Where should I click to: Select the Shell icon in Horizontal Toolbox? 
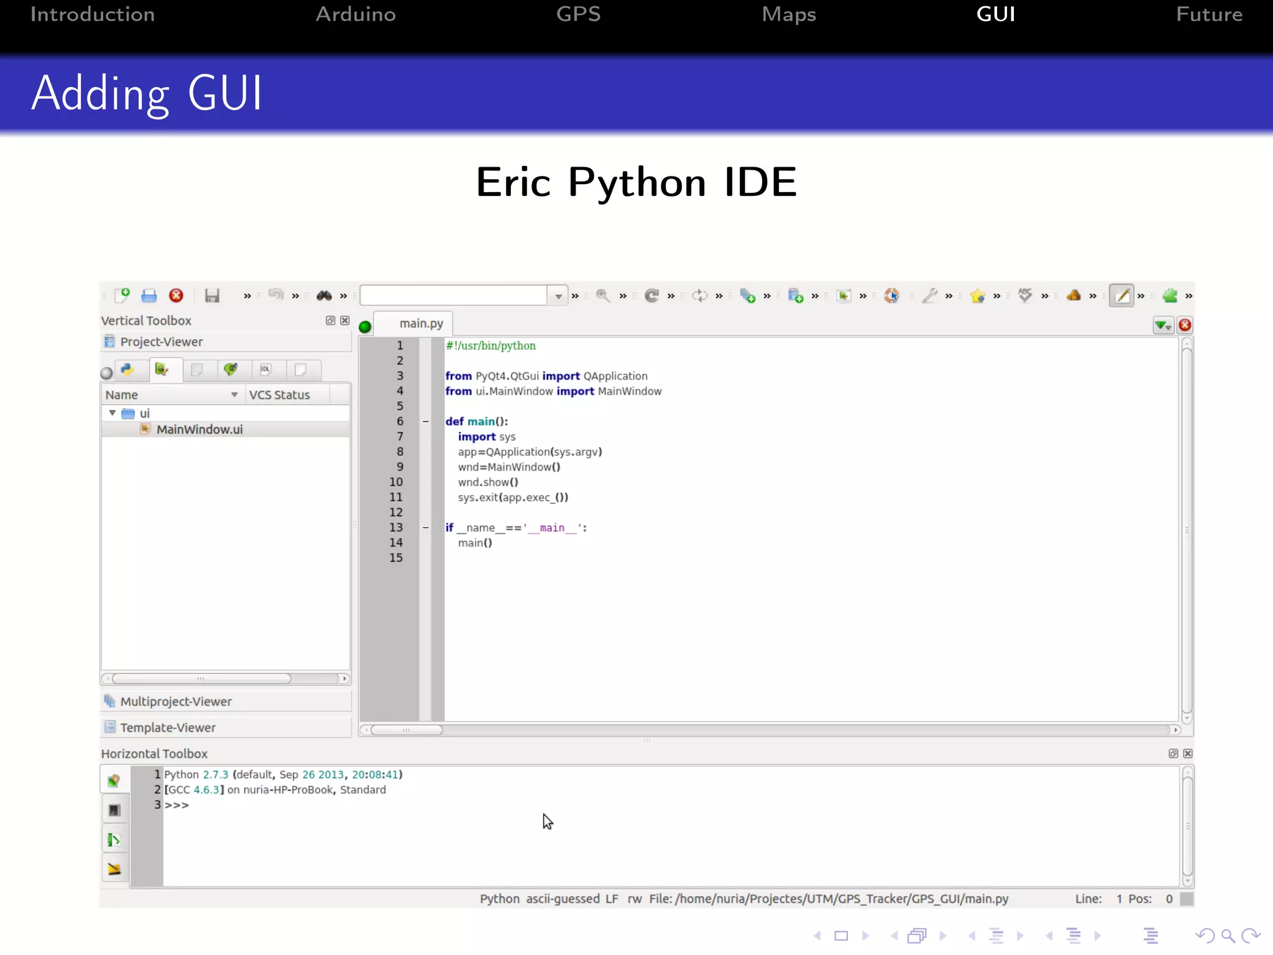(x=114, y=780)
